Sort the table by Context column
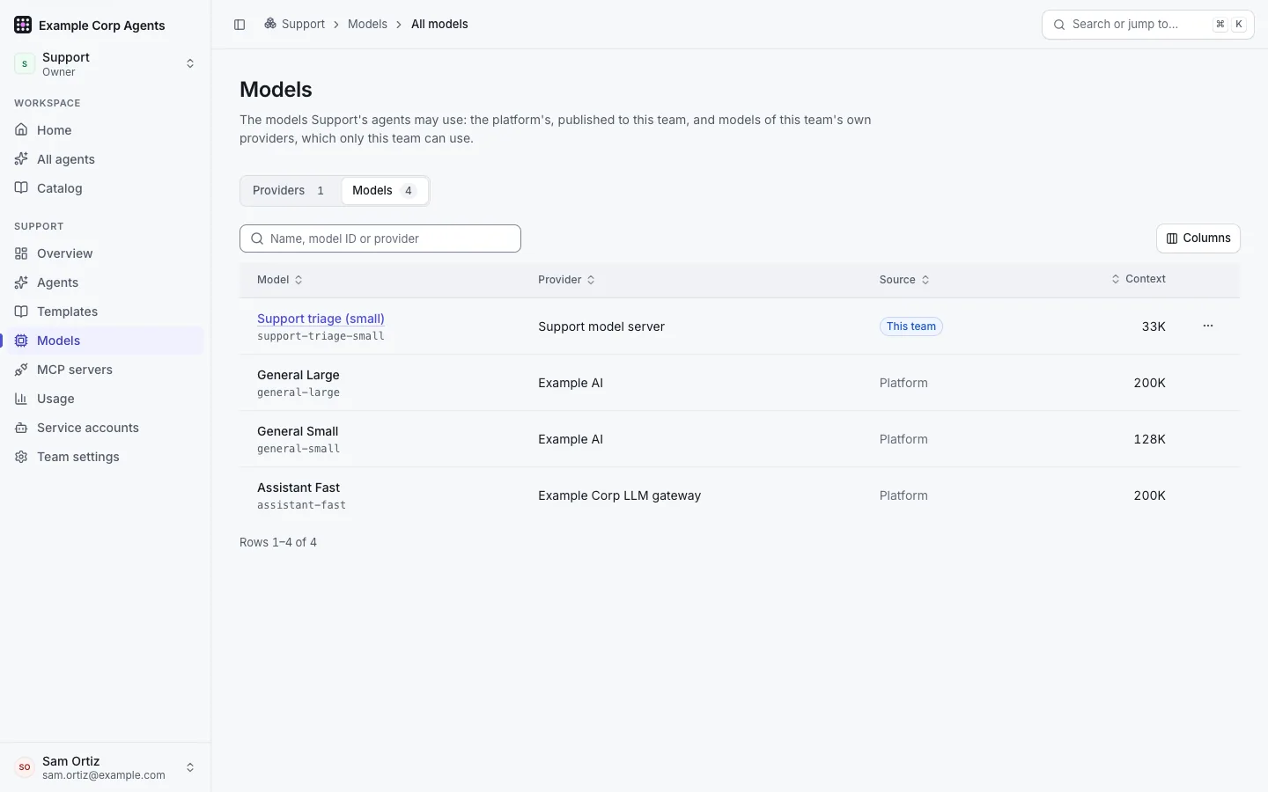This screenshot has width=1268, height=792. point(1139,279)
